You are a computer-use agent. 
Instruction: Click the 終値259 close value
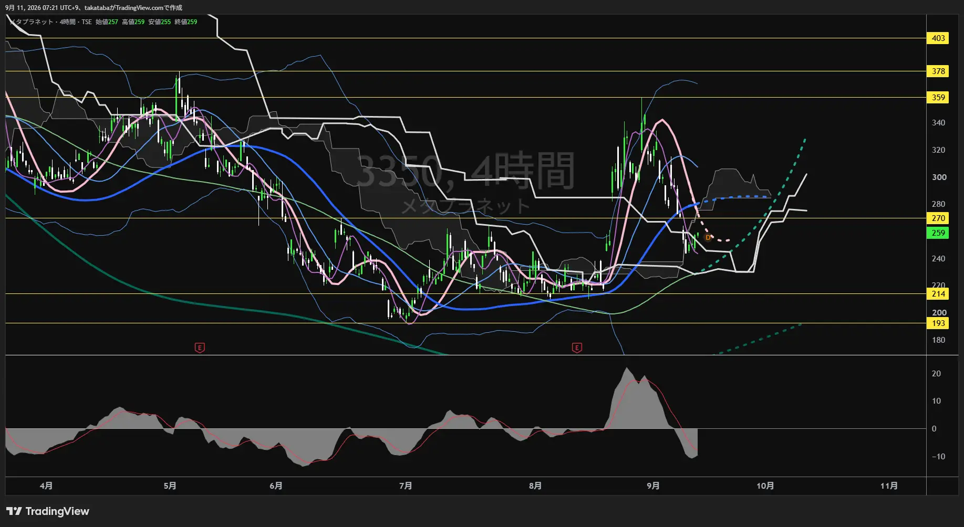[186, 22]
